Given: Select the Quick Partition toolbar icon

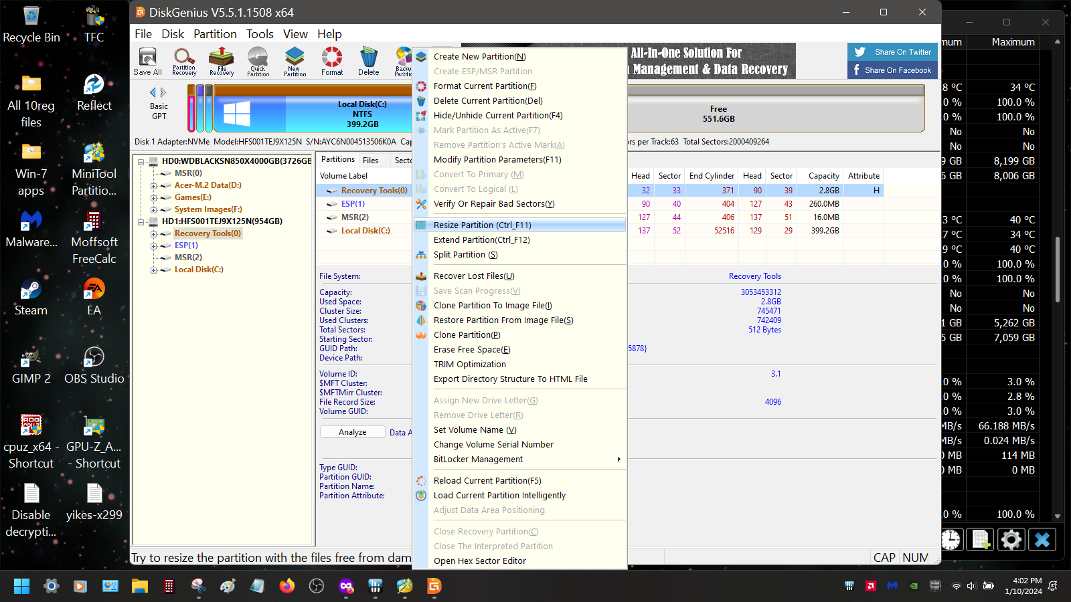Looking at the screenshot, I should (x=258, y=62).
